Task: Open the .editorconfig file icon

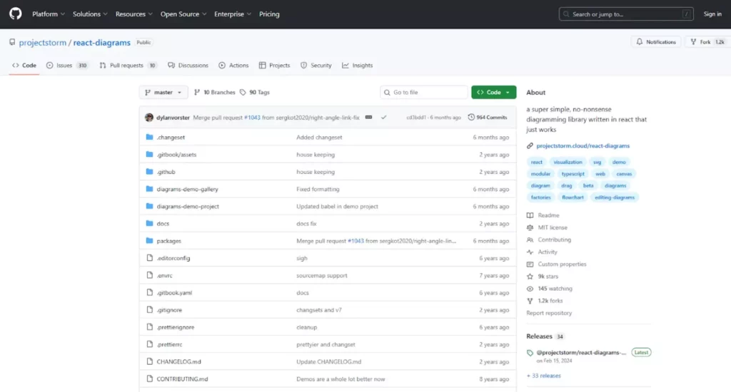Action: tap(149, 258)
